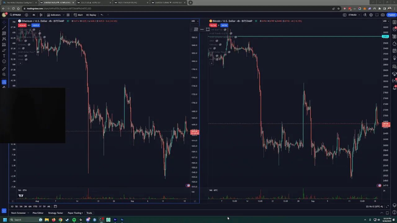Toggle auto scale on Ethereum chart
The height and width of the screenshot is (223, 397).
(195, 201)
